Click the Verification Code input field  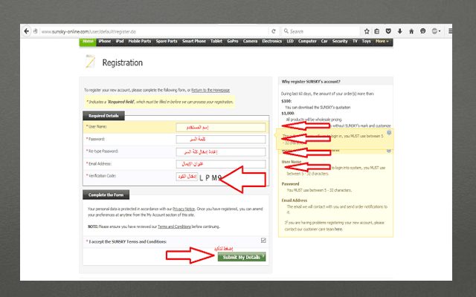pos(187,177)
